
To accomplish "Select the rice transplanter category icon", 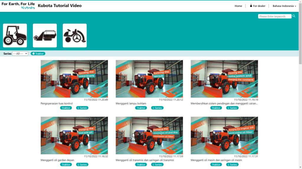I will (x=75, y=36).
